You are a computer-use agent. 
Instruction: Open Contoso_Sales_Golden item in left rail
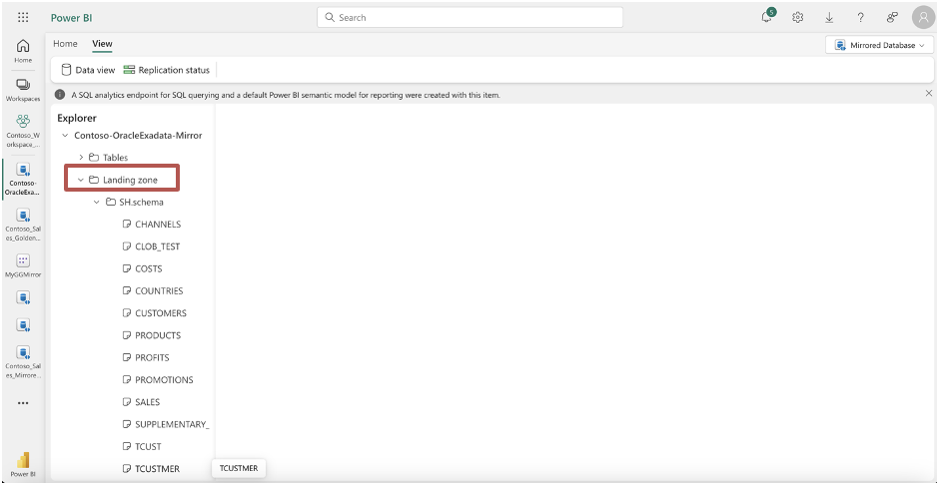pyautogui.click(x=23, y=225)
